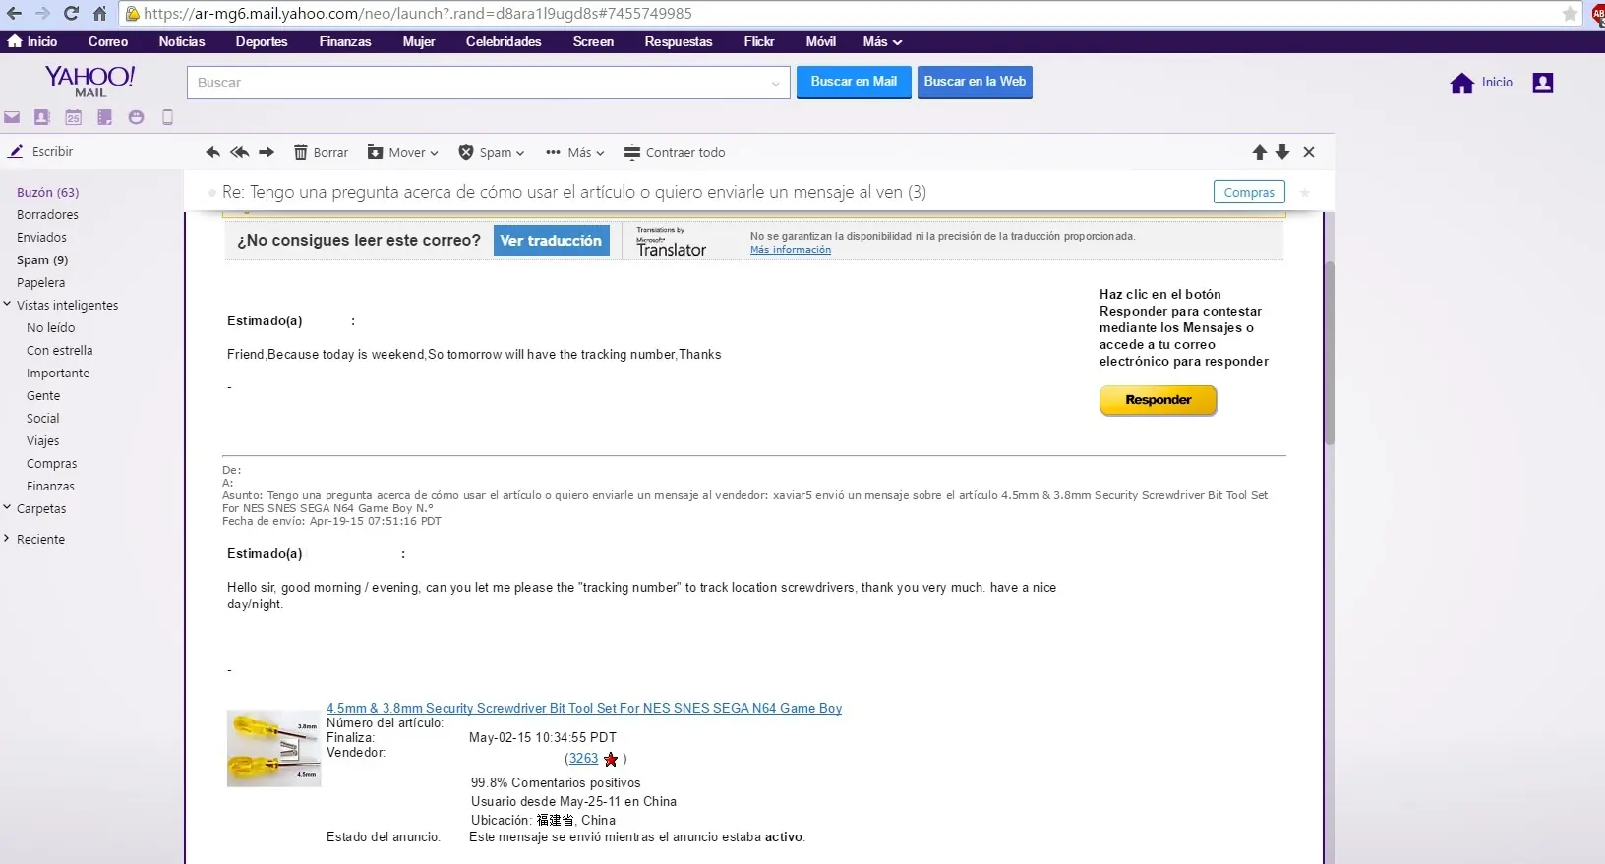Click the Inicio house icon beside the avatar
The image size is (1605, 864).
[1461, 83]
